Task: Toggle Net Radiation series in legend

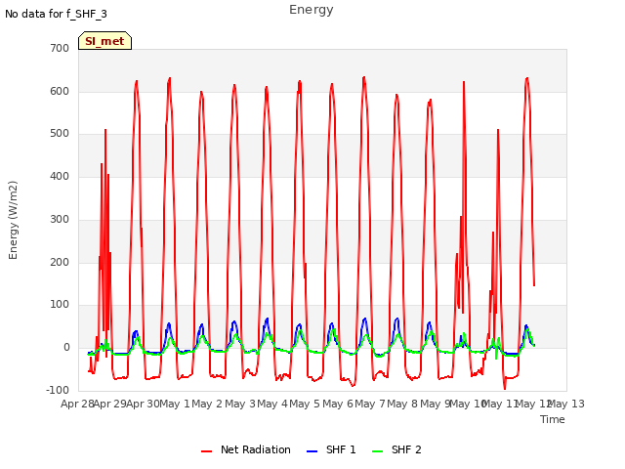Action: (246, 449)
